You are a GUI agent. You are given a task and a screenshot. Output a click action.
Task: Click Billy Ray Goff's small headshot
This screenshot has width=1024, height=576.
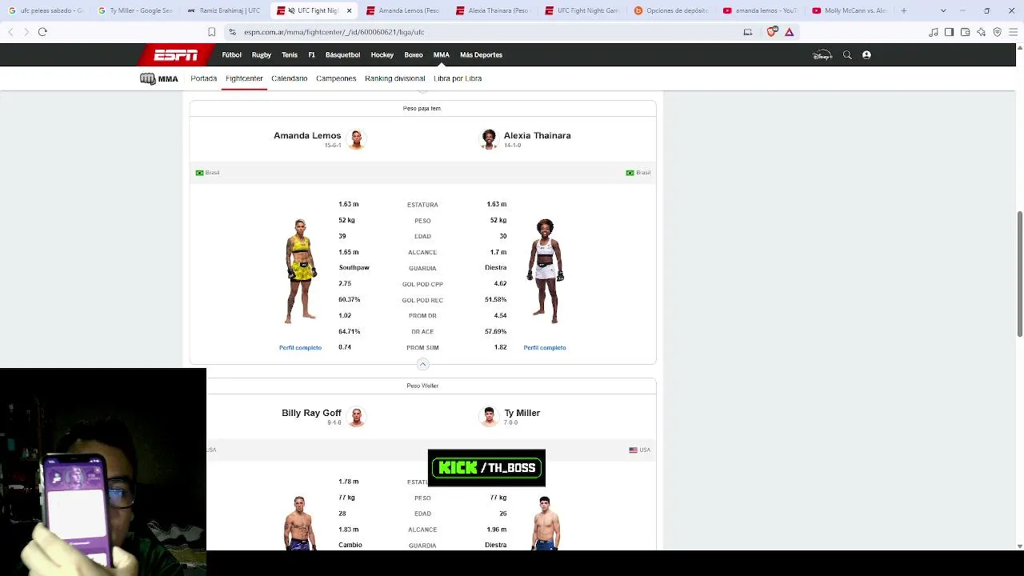(357, 416)
